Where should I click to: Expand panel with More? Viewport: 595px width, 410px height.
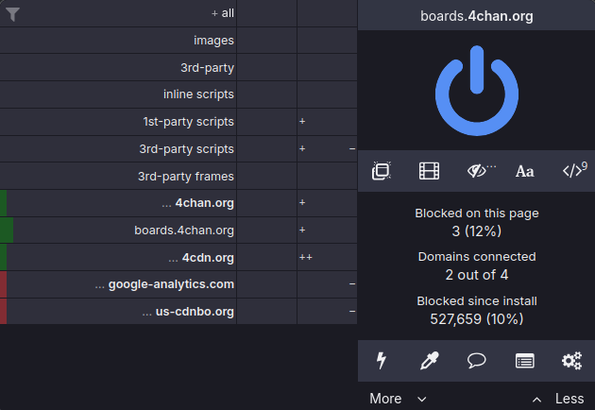[398, 399]
